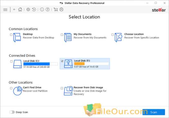Click the 'Common Locations' heading
Screen dimensions: 169x118
click(x=23, y=29)
